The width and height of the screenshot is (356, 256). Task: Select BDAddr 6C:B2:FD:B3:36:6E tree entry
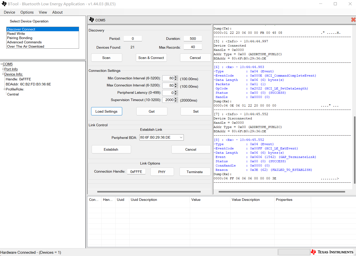(28, 84)
